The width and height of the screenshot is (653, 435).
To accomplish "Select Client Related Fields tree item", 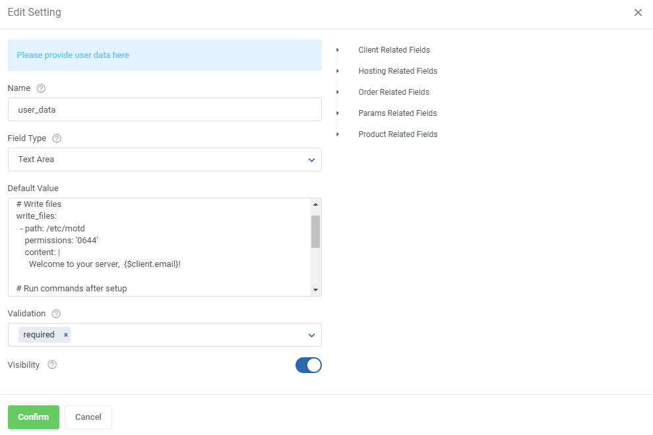I will [394, 50].
